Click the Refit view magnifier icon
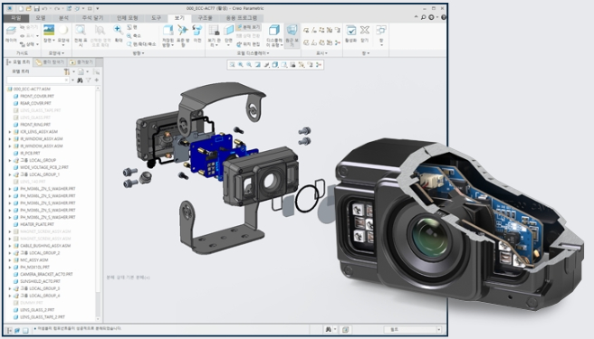The width and height of the screenshot is (594, 339). point(80,34)
